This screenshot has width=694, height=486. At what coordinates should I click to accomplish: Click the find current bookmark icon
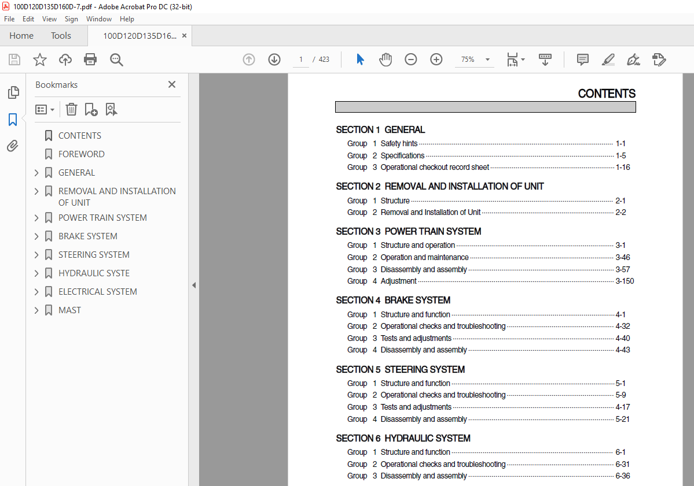(111, 109)
